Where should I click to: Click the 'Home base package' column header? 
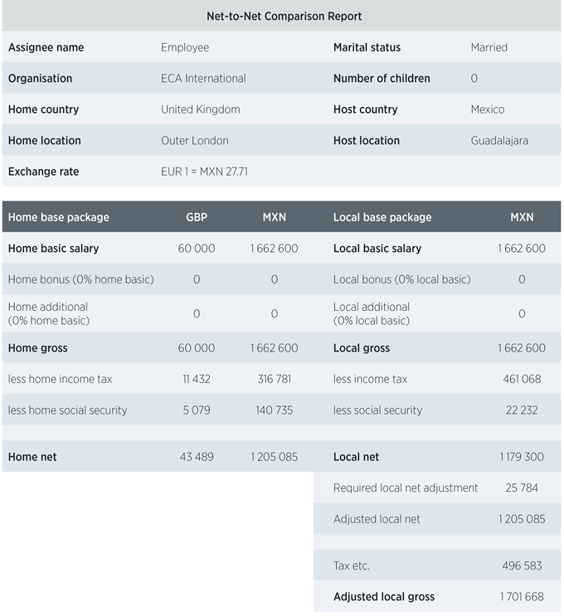[58, 217]
